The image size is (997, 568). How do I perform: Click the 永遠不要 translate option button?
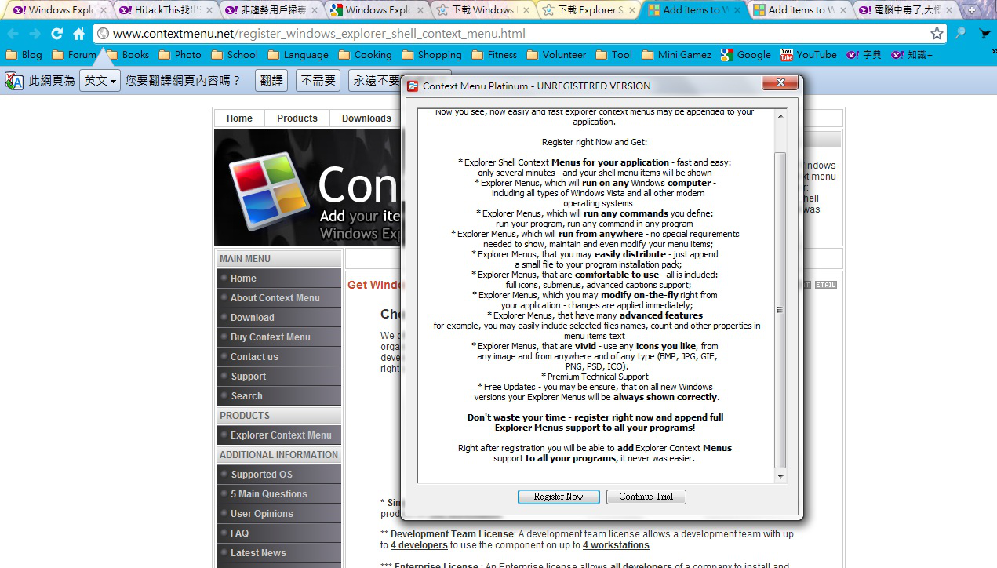(x=376, y=81)
